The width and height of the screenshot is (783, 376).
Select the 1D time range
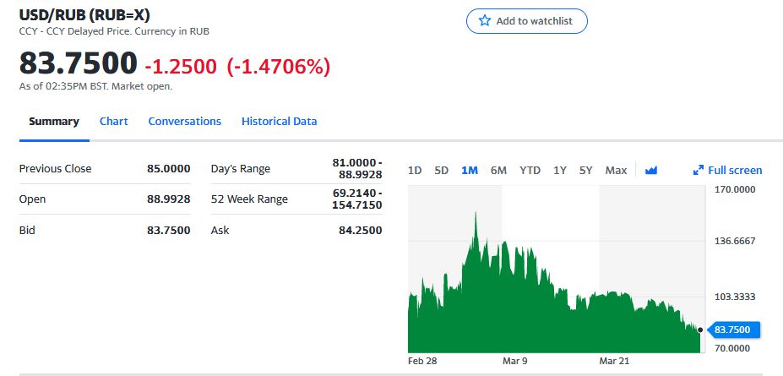tap(415, 170)
